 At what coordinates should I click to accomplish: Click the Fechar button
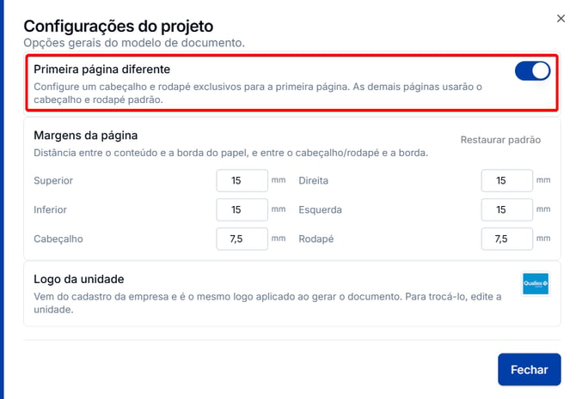[530, 369]
